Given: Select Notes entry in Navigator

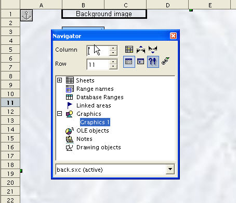Looking at the screenshot, I should pyautogui.click(x=84, y=139).
